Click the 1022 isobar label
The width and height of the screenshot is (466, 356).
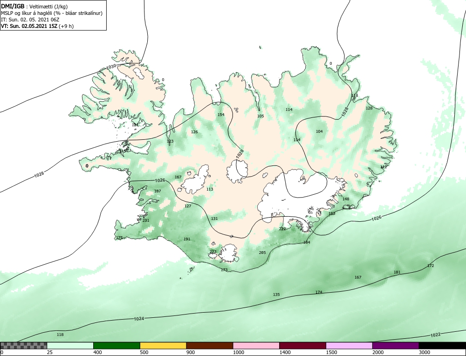(x=435, y=335)
